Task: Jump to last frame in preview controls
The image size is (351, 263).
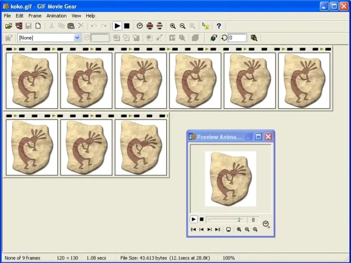Action: pyautogui.click(x=218, y=229)
